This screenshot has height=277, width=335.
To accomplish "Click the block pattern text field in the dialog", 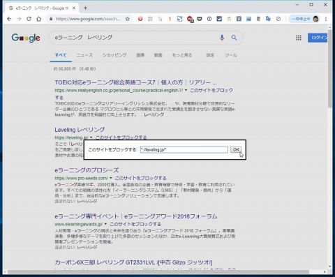I will pos(184,149).
